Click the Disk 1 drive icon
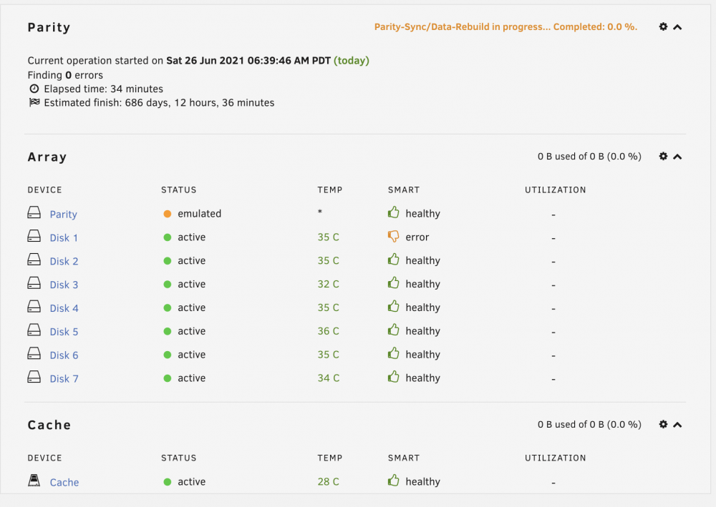The image size is (716, 507). 34,236
